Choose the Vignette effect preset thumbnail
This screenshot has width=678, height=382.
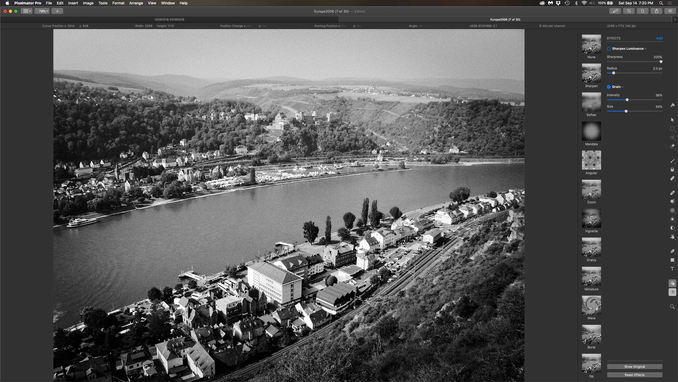[591, 218]
